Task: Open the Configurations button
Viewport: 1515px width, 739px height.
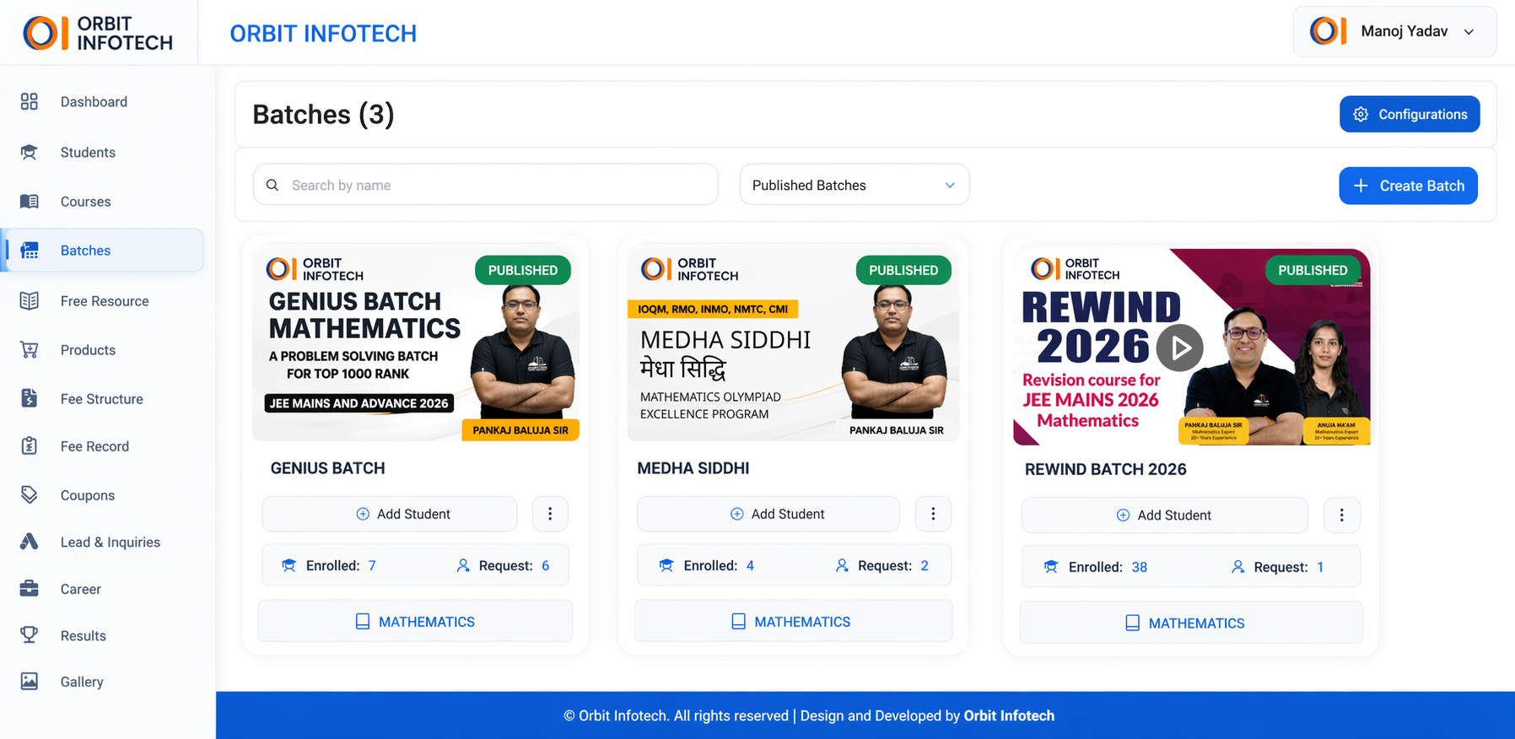Action: coord(1409,114)
